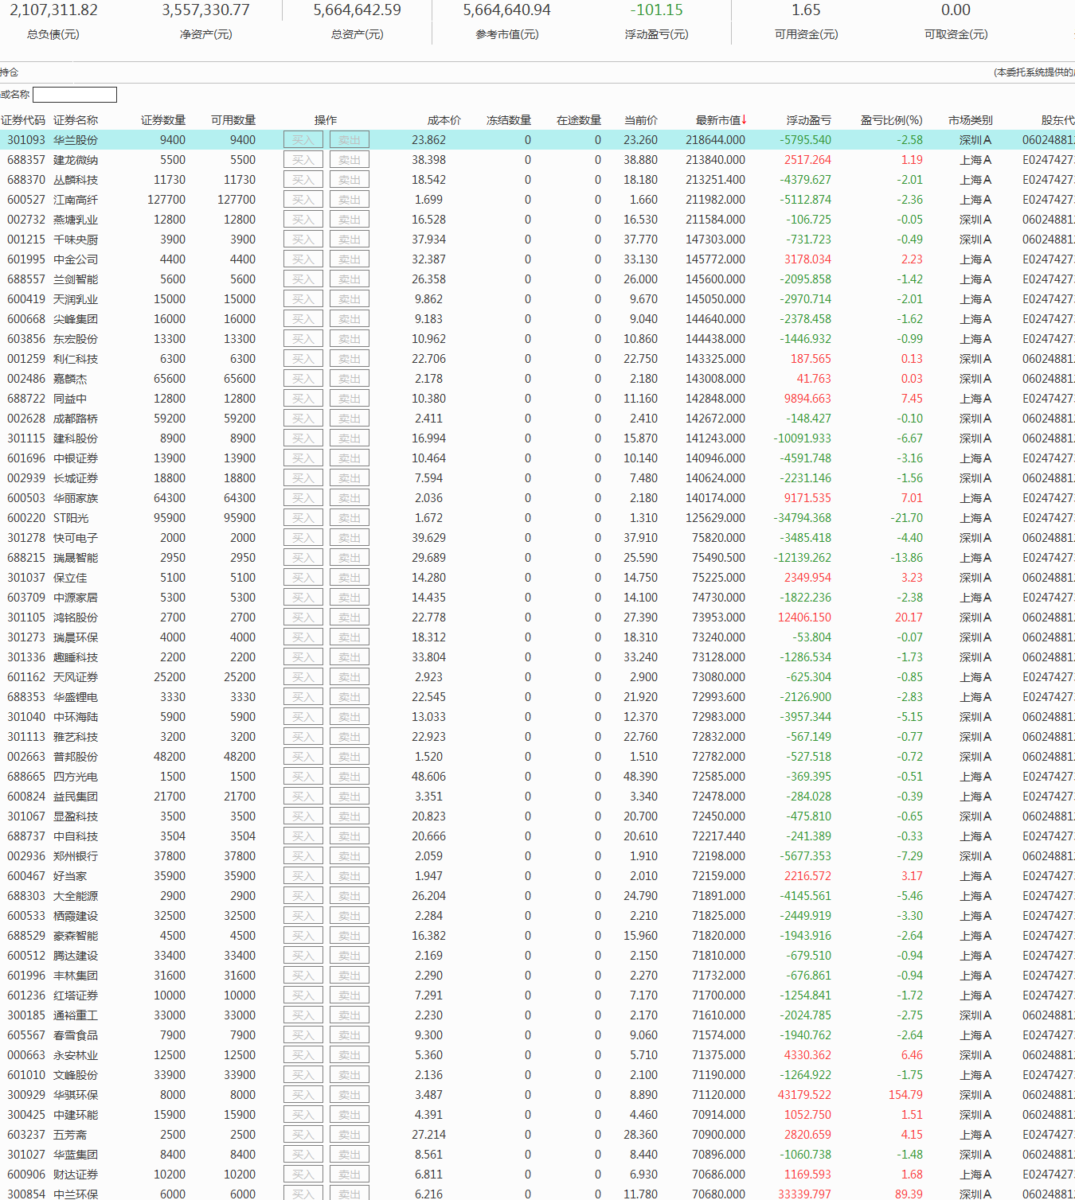Sort the table by 证券数量 header
Image resolution: width=1075 pixels, height=1200 pixels.
[x=163, y=120]
